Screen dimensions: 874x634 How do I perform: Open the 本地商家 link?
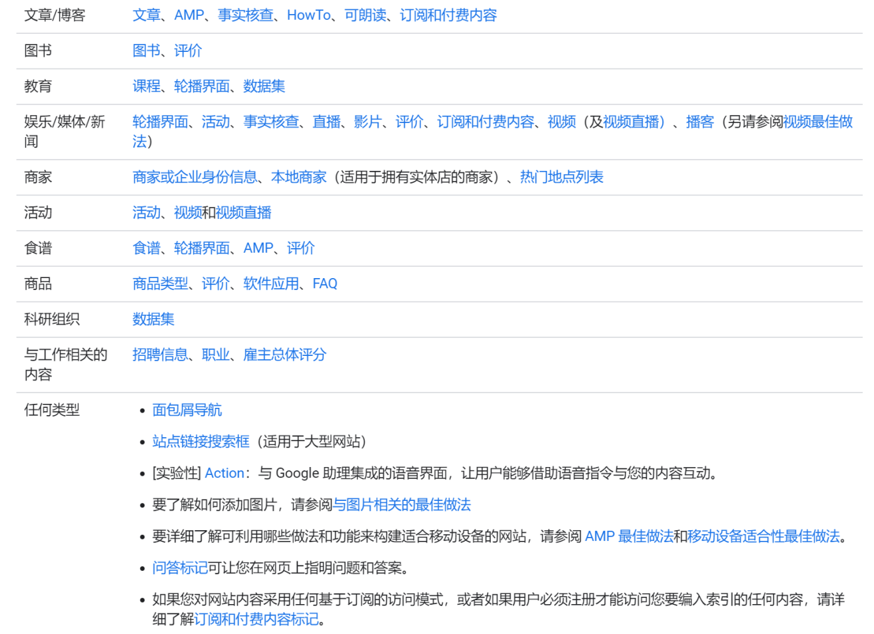pos(298,177)
